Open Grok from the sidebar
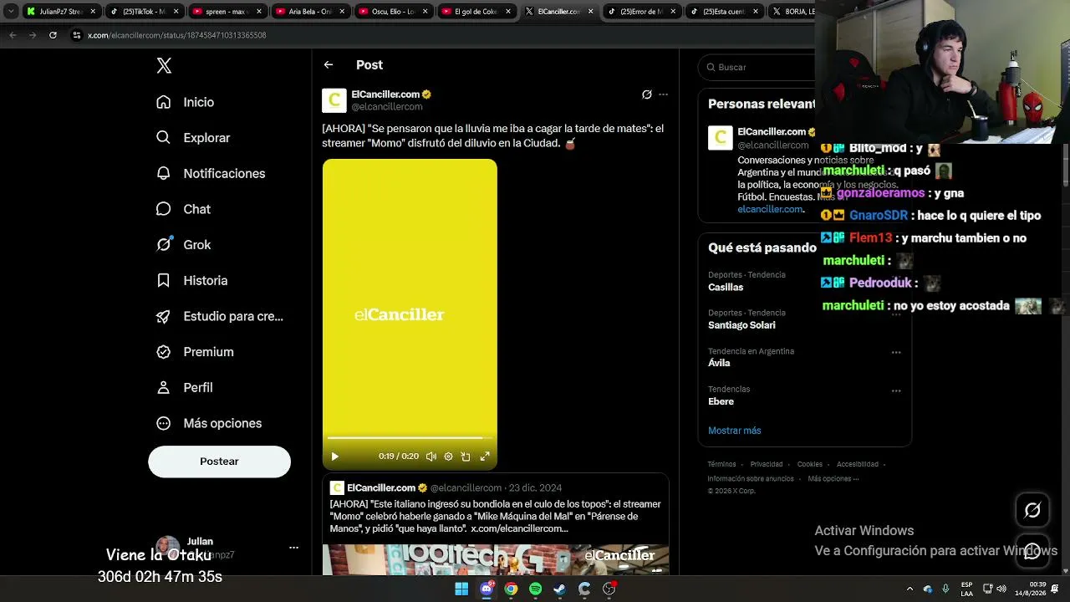 183,245
